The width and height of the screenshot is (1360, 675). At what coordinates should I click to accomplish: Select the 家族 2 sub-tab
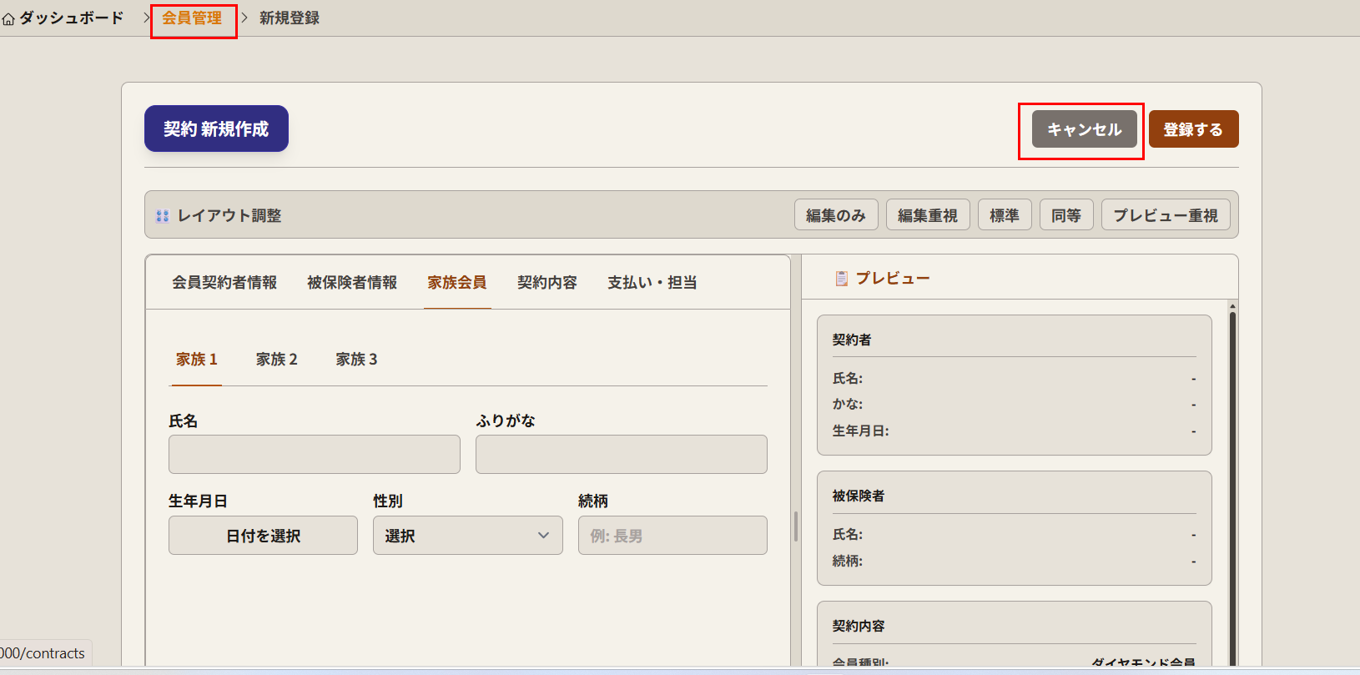click(276, 360)
